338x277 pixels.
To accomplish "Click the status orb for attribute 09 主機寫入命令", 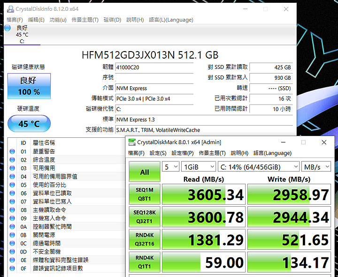I will click(x=12, y=218).
